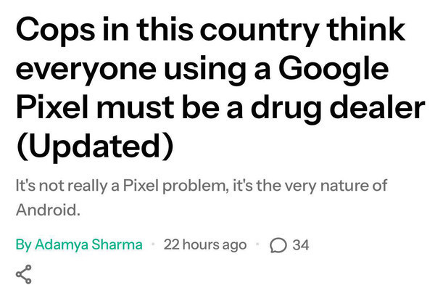Open comments via the speech bubble icon

pos(277,245)
